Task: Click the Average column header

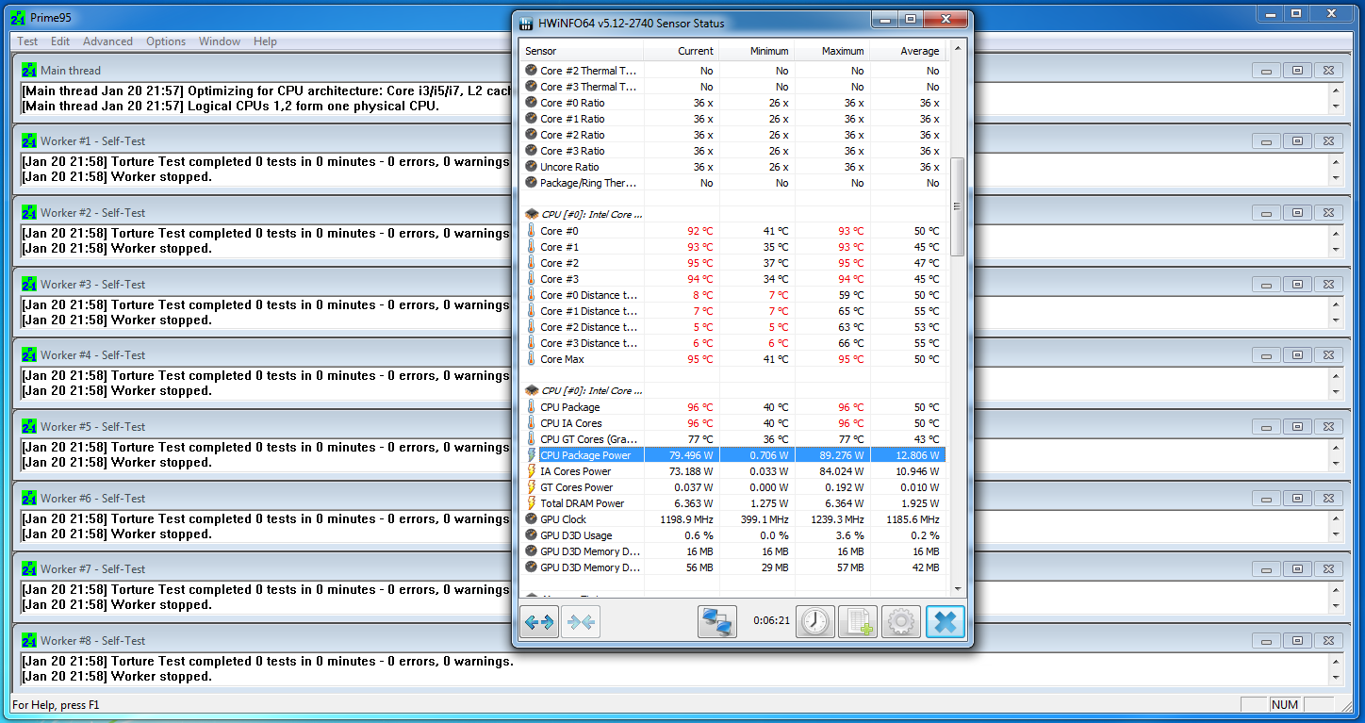Action: tap(918, 51)
